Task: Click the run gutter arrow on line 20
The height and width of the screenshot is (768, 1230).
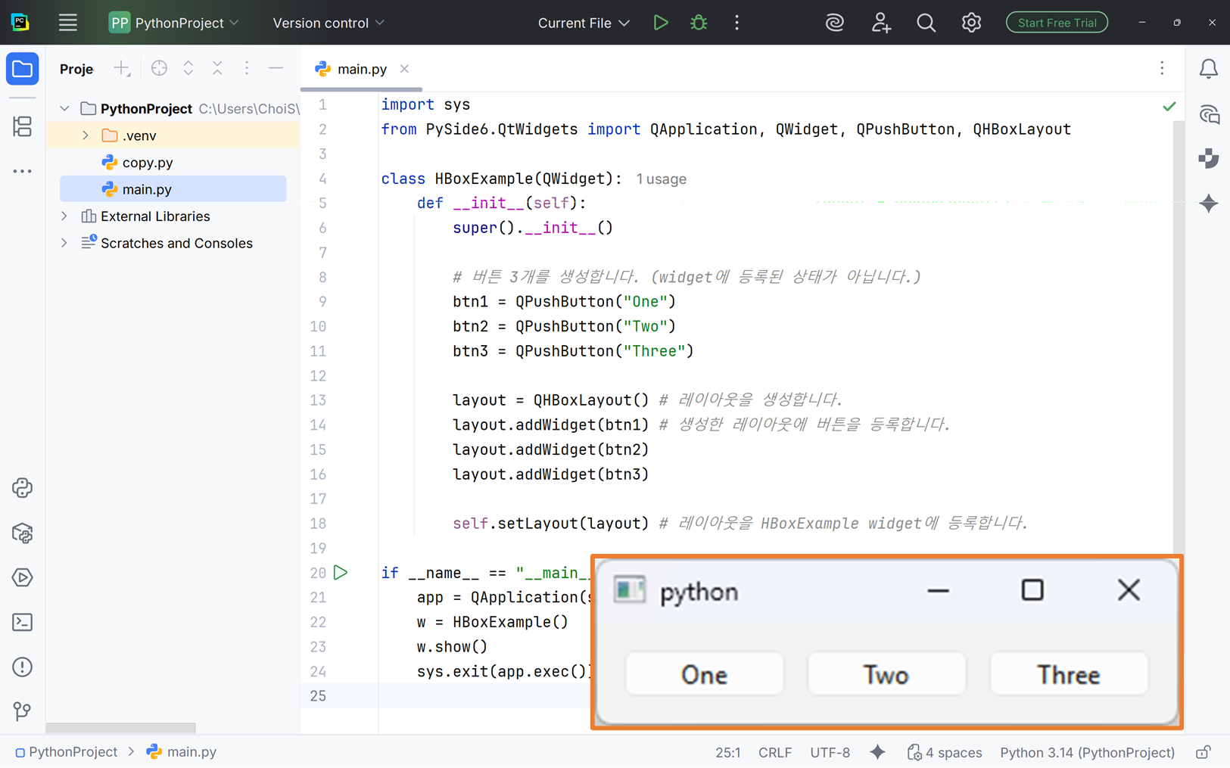Action: [341, 572]
